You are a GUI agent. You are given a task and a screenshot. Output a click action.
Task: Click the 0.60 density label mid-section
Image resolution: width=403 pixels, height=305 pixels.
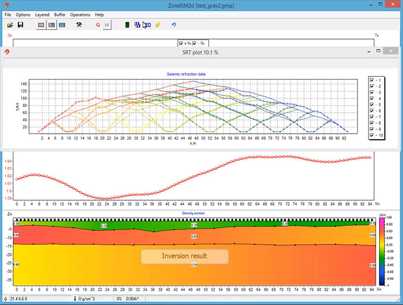[x=194, y=237]
